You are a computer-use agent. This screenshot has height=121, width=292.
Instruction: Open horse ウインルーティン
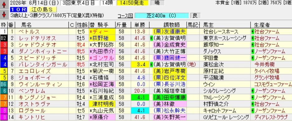tap(41, 84)
